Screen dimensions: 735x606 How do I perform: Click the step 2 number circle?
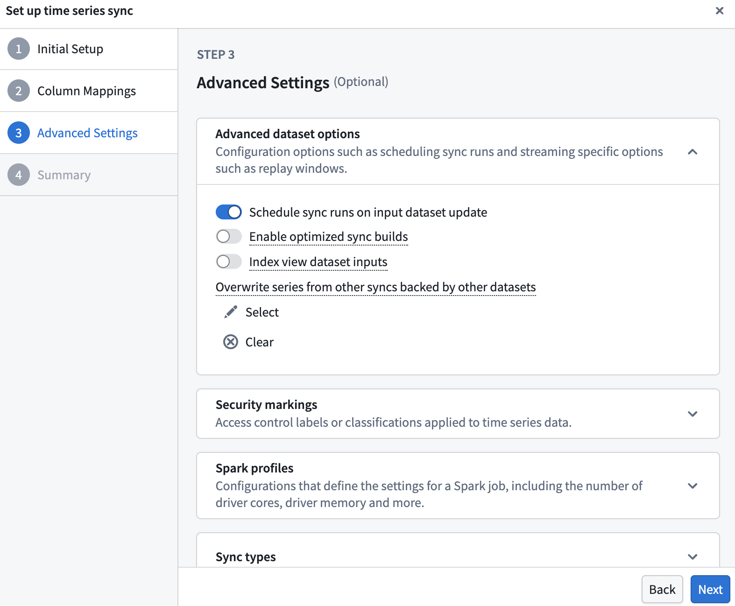tap(19, 91)
